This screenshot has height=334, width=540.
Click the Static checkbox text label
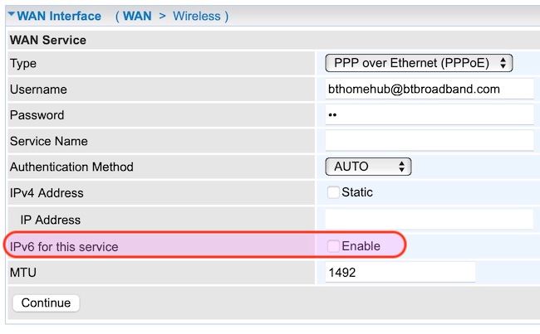pos(357,192)
